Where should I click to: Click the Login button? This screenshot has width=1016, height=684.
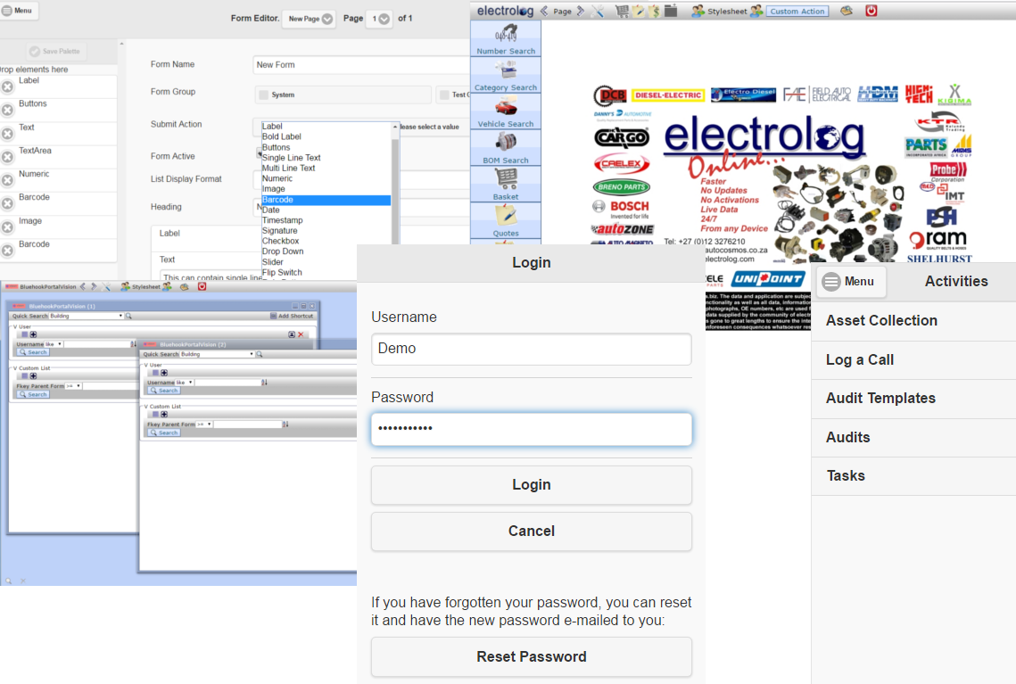click(x=532, y=485)
